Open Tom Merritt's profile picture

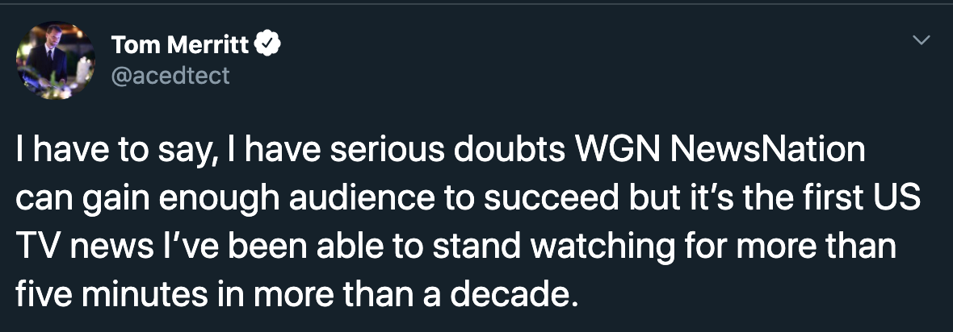[55, 60]
